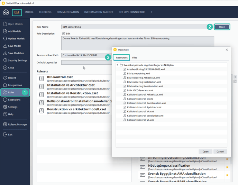This screenshot has width=238, height=185.
Task: Select BIM samordning.xml role
Action: [x=138, y=74]
